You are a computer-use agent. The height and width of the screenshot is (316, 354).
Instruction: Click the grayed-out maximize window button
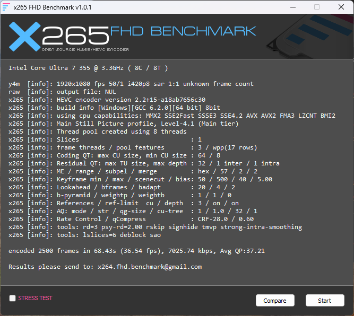click(x=317, y=7)
